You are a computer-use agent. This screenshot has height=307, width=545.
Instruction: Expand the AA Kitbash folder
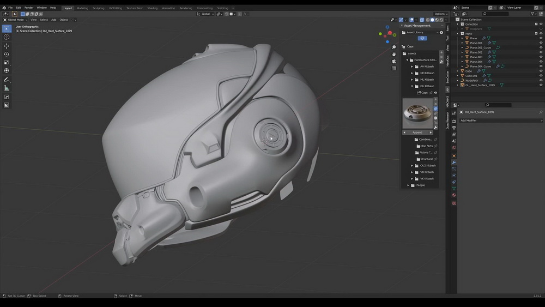412,67
